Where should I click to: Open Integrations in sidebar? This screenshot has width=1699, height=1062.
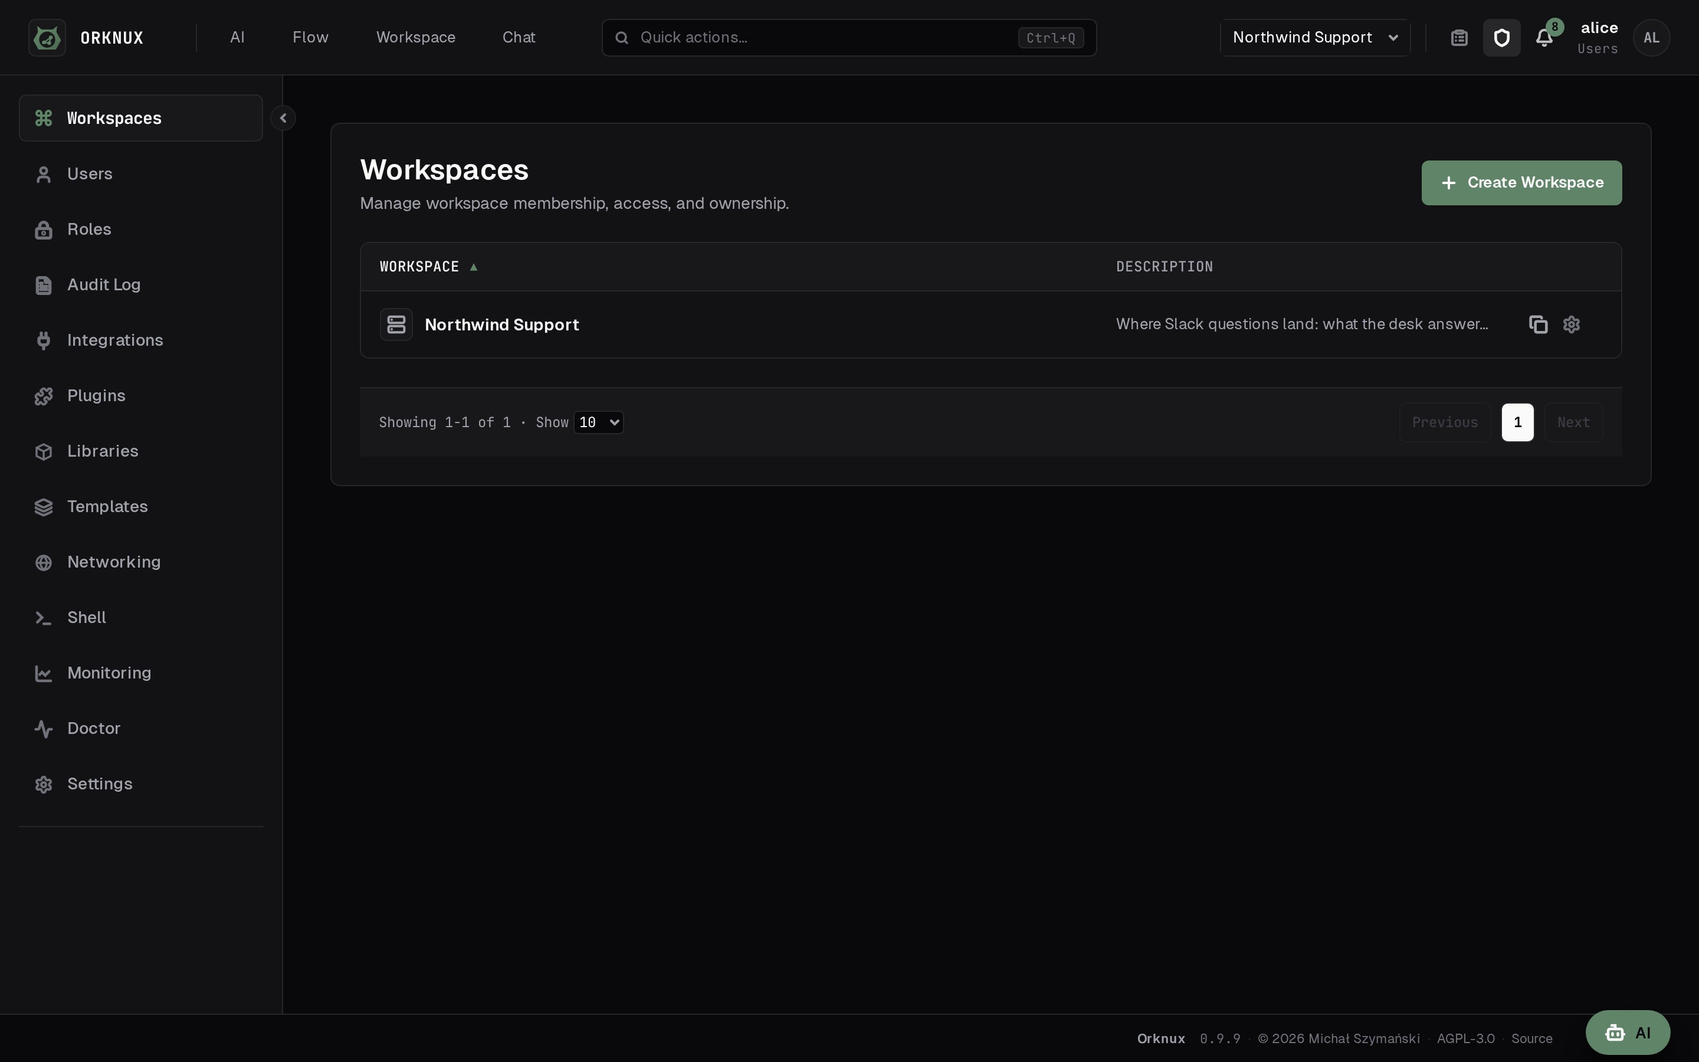(140, 340)
